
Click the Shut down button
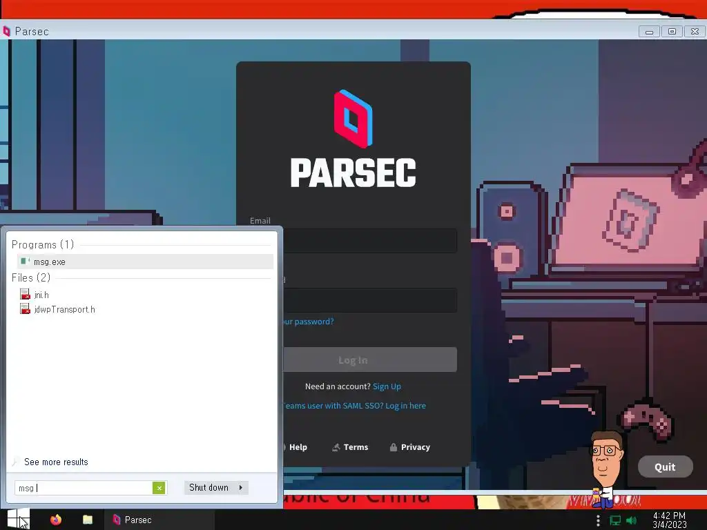pos(209,488)
